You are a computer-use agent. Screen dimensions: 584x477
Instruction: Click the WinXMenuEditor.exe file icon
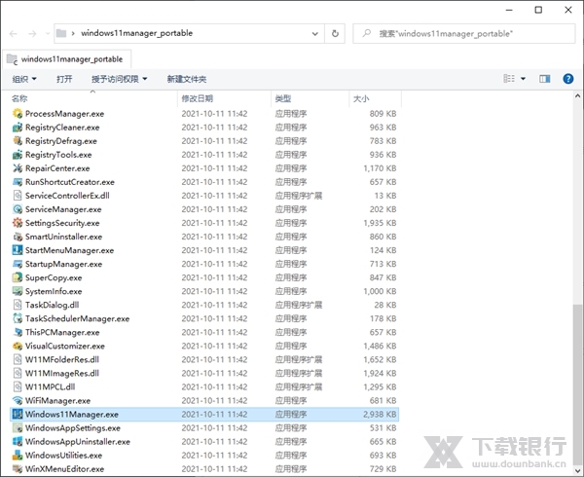[18, 469]
